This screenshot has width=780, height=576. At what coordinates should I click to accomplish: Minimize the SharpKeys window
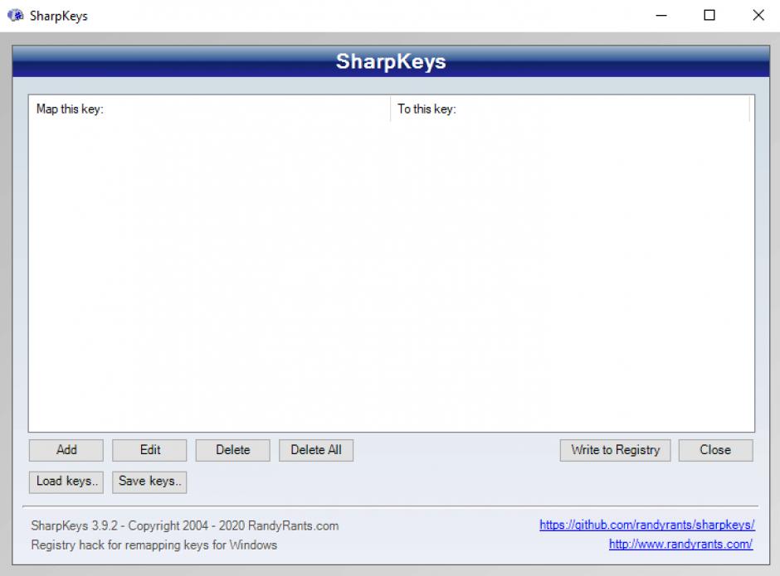[661, 16]
